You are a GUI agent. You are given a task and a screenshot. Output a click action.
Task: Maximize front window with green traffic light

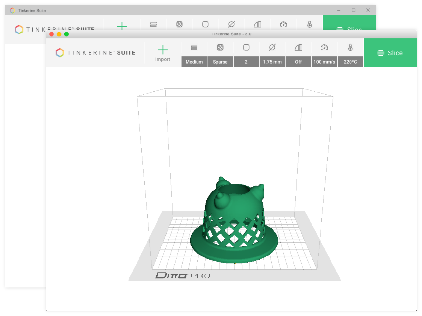tap(66, 34)
